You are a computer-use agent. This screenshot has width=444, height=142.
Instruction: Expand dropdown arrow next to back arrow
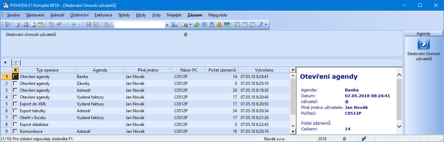[80, 25]
